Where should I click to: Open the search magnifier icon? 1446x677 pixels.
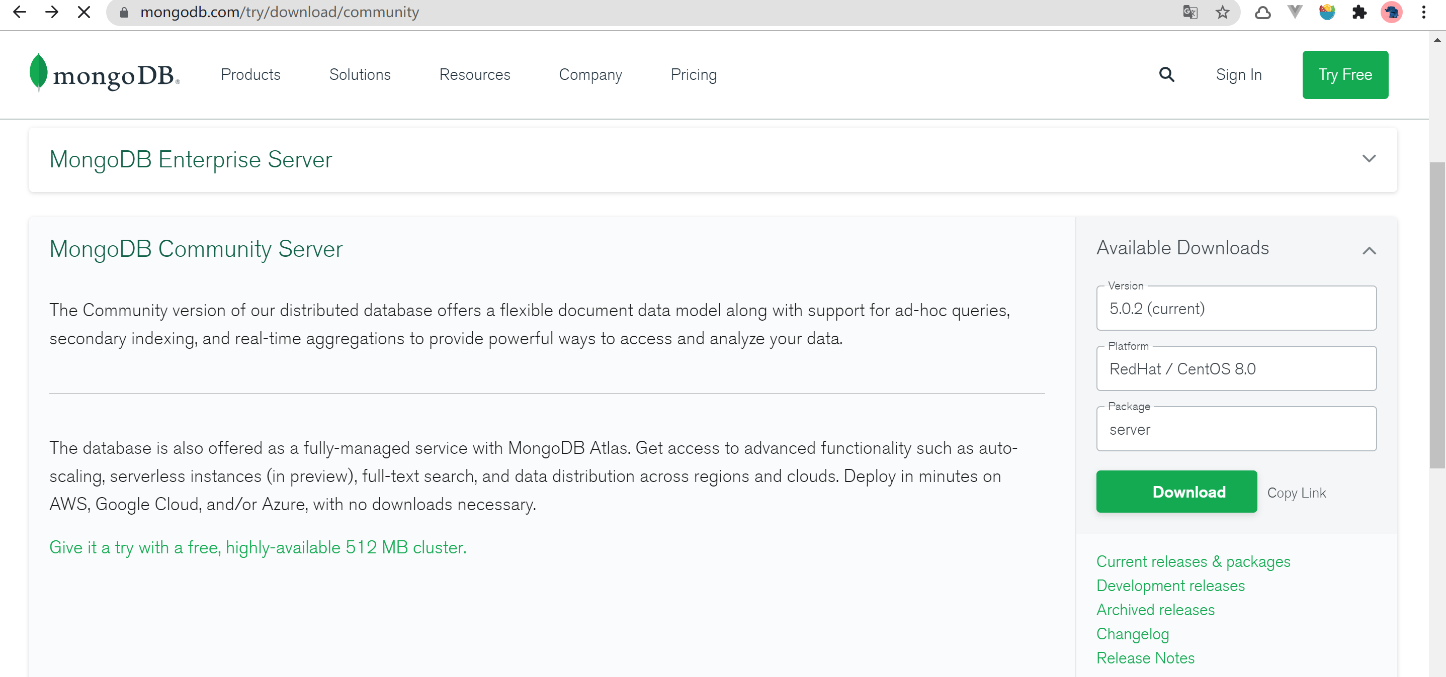(x=1166, y=74)
